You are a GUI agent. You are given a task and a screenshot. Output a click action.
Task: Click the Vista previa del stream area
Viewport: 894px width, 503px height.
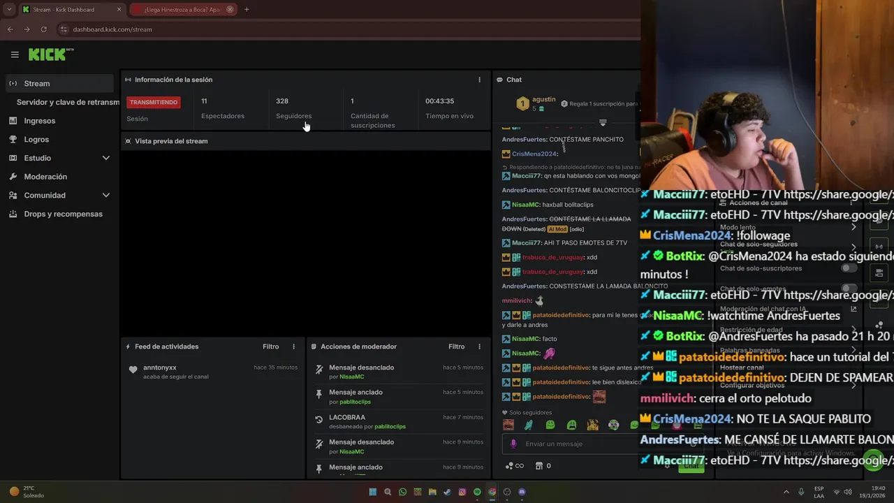coord(305,242)
